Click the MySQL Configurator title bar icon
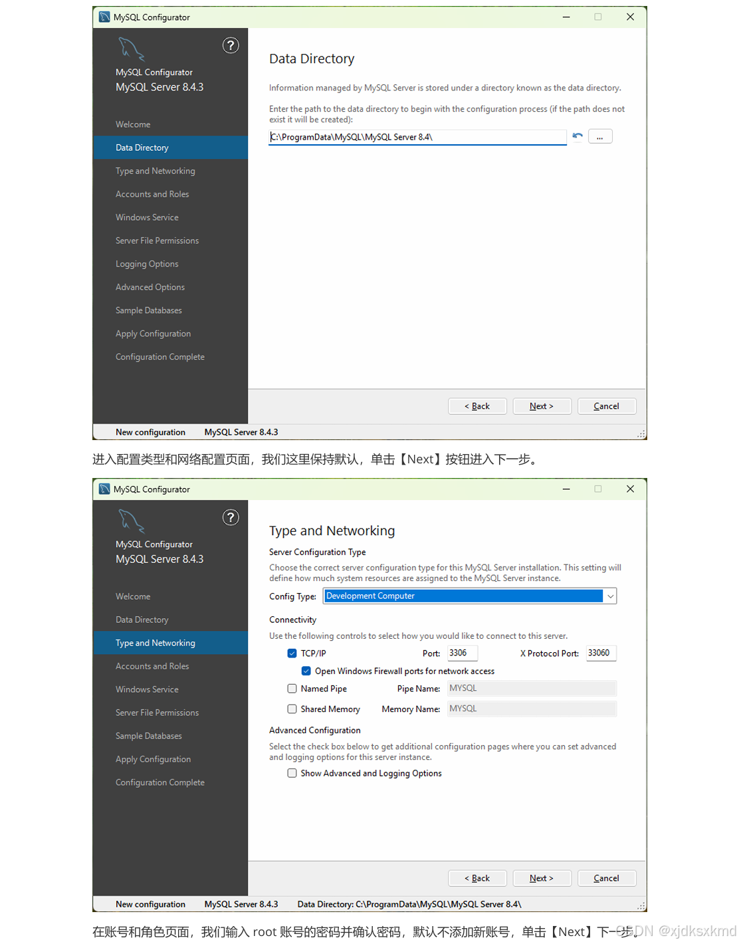The width and height of the screenshot is (739, 944). (x=104, y=17)
